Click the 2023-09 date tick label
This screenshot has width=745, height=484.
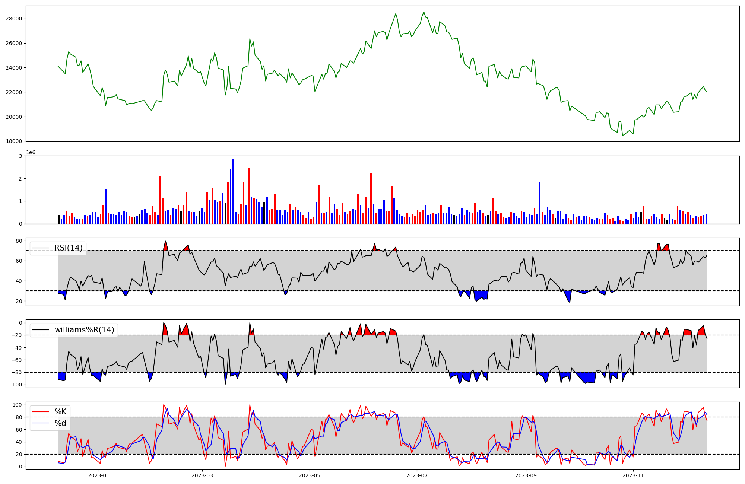tap(526, 475)
